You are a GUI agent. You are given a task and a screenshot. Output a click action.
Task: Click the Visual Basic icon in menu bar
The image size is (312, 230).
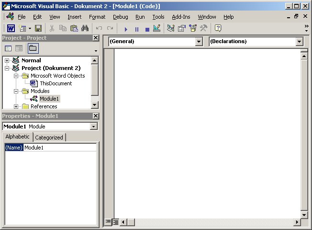coord(10,16)
